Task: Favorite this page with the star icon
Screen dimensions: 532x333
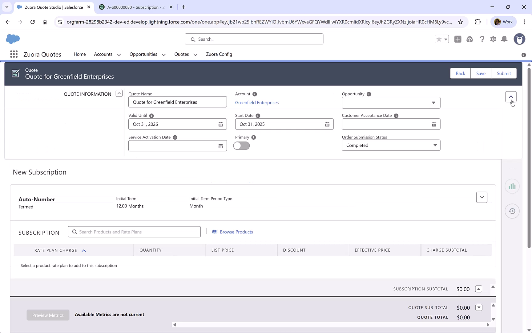Action: coord(438,39)
